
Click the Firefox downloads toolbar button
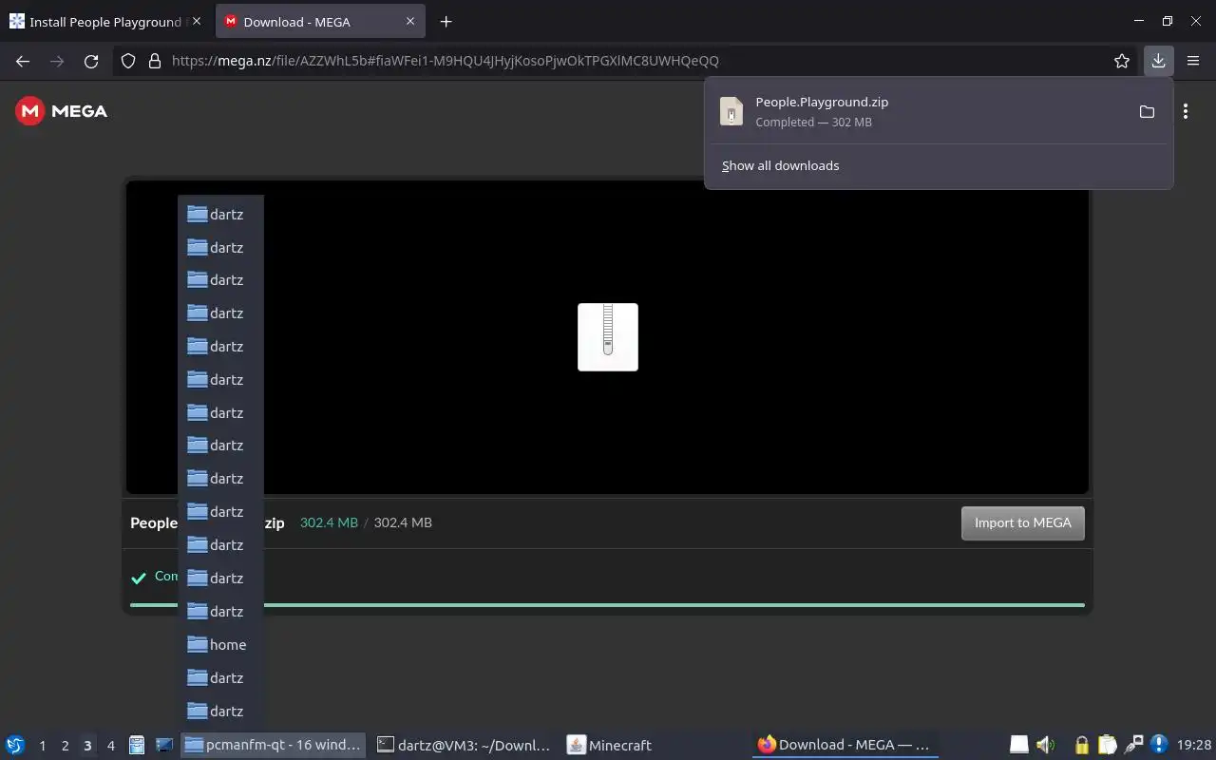coord(1158,61)
